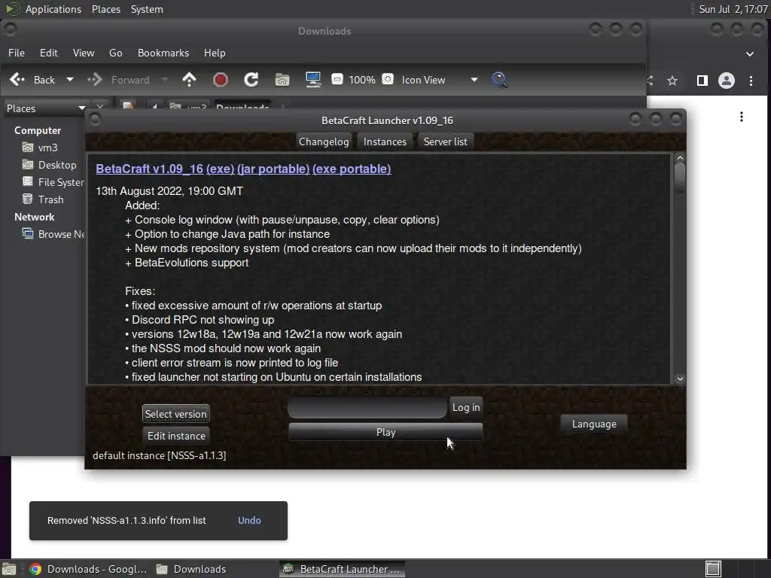
Task: Click the workspace switcher icon
Action: (x=714, y=569)
